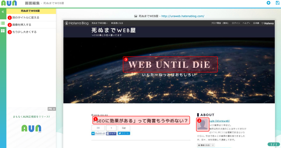The width and height of the screenshot is (281, 148).
Task: Open the uraweb.hatenablog.com link
Action: point(183,16)
